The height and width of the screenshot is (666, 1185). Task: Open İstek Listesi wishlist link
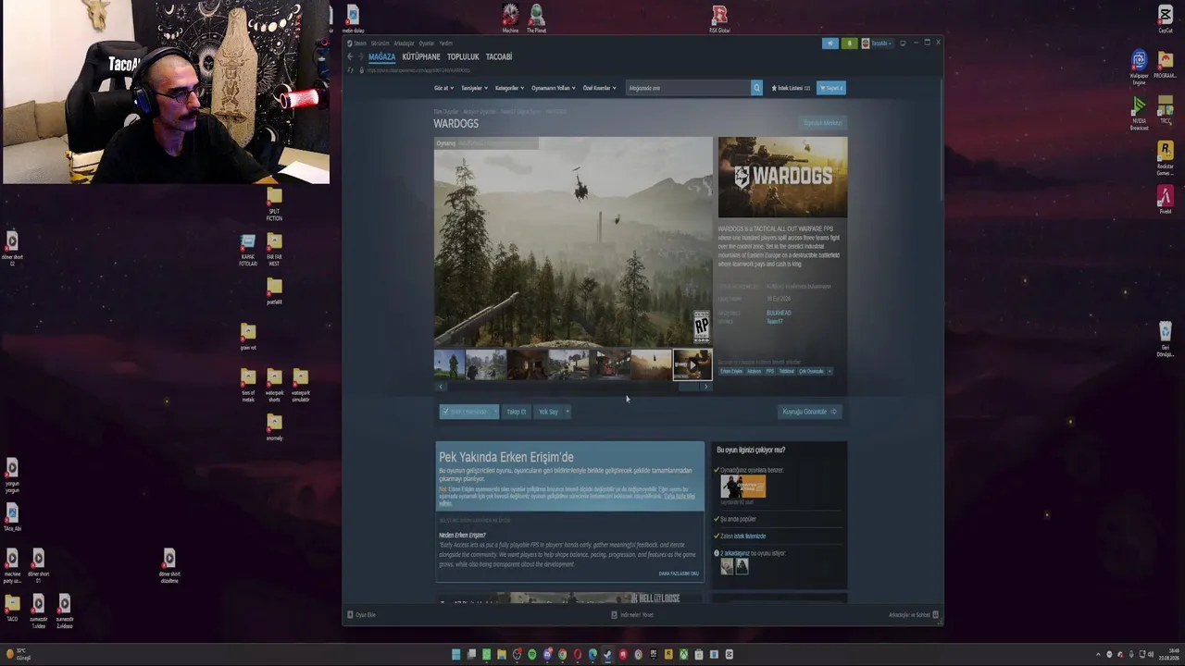tap(791, 88)
